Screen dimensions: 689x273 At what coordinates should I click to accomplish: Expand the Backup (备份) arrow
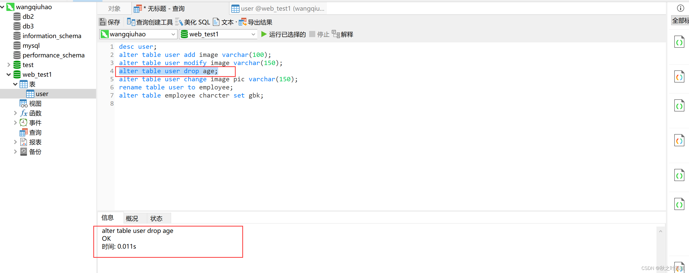[x=15, y=151]
